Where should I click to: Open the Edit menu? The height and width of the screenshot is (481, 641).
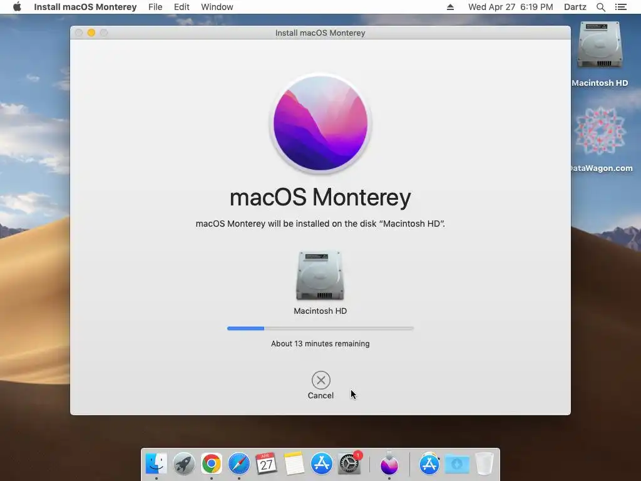[182, 7]
